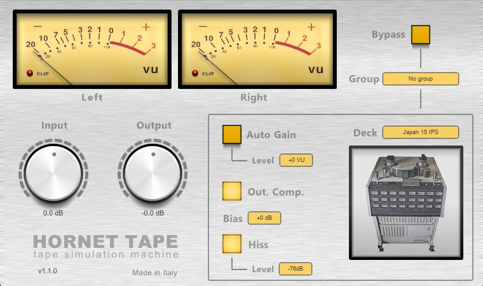This screenshot has height=286, width=483.
Task: Click the Hiss label
Action: (258, 245)
